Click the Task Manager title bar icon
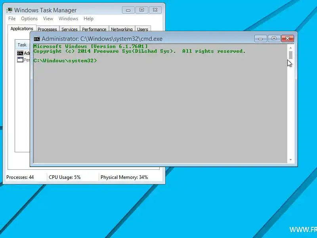The height and width of the screenshot is (238, 317). click(9, 10)
